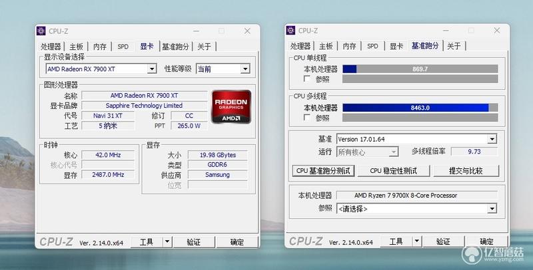Click the CPU-Z app icon in right window title bar
This screenshot has height=270, width=533.
[x=290, y=30]
